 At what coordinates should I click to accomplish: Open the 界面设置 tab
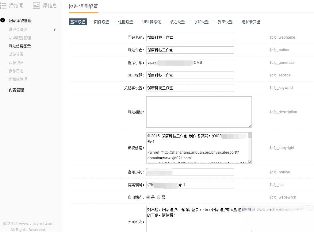tap(225, 22)
